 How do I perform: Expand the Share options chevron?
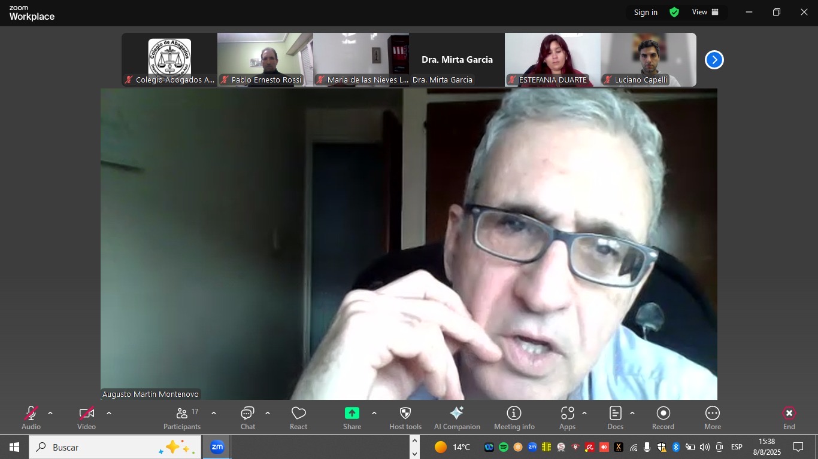click(x=374, y=413)
